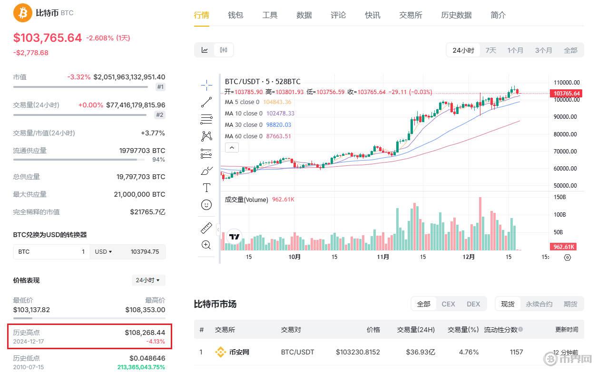Toggle the 现货 market filter
The width and height of the screenshot is (597, 372).
(508, 304)
